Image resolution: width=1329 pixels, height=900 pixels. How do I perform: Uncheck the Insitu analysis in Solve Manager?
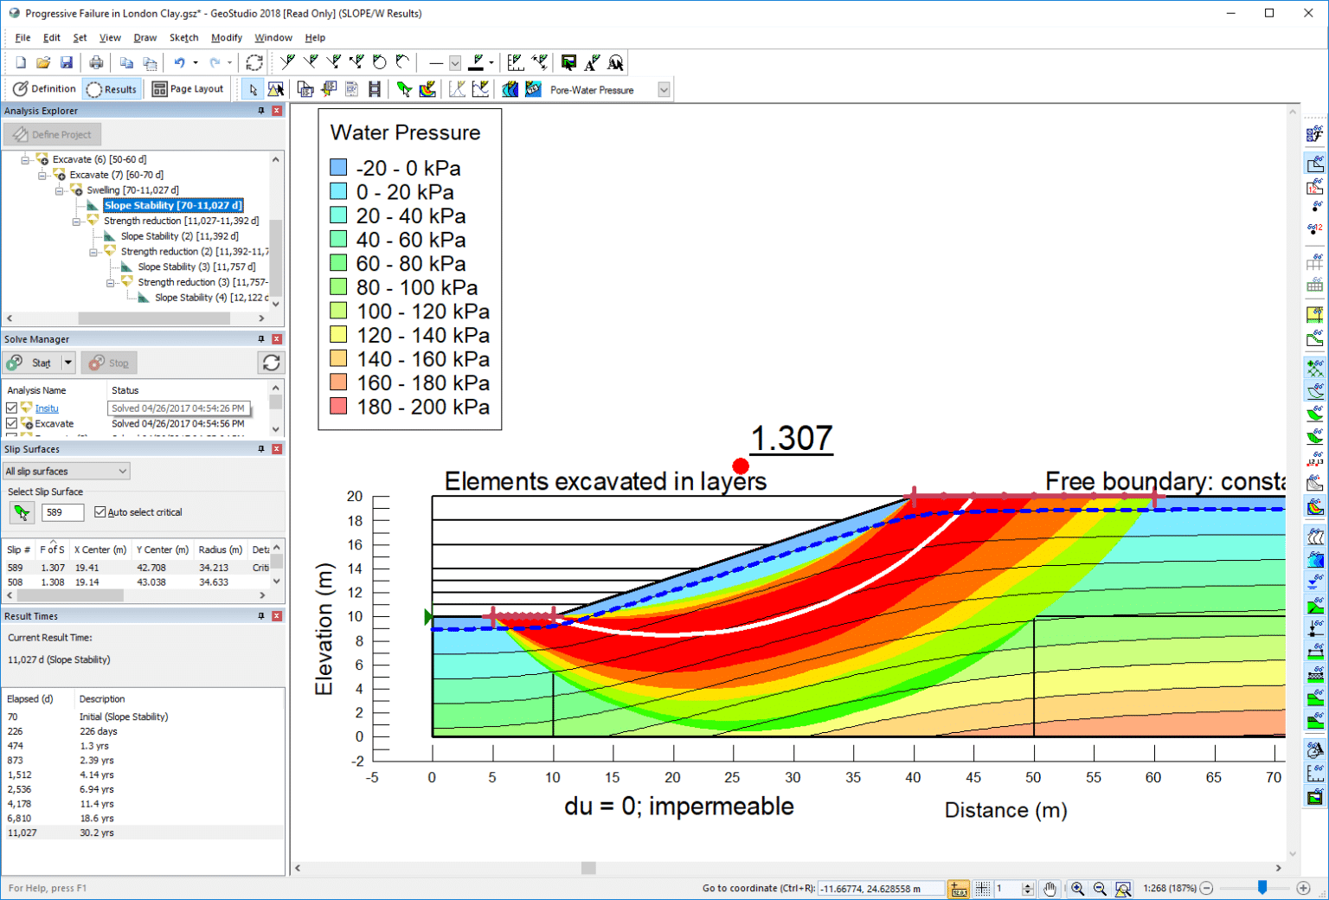[11, 408]
